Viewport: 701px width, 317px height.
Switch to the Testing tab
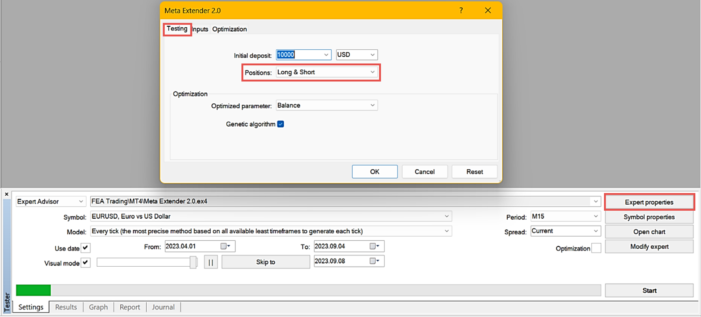click(177, 29)
